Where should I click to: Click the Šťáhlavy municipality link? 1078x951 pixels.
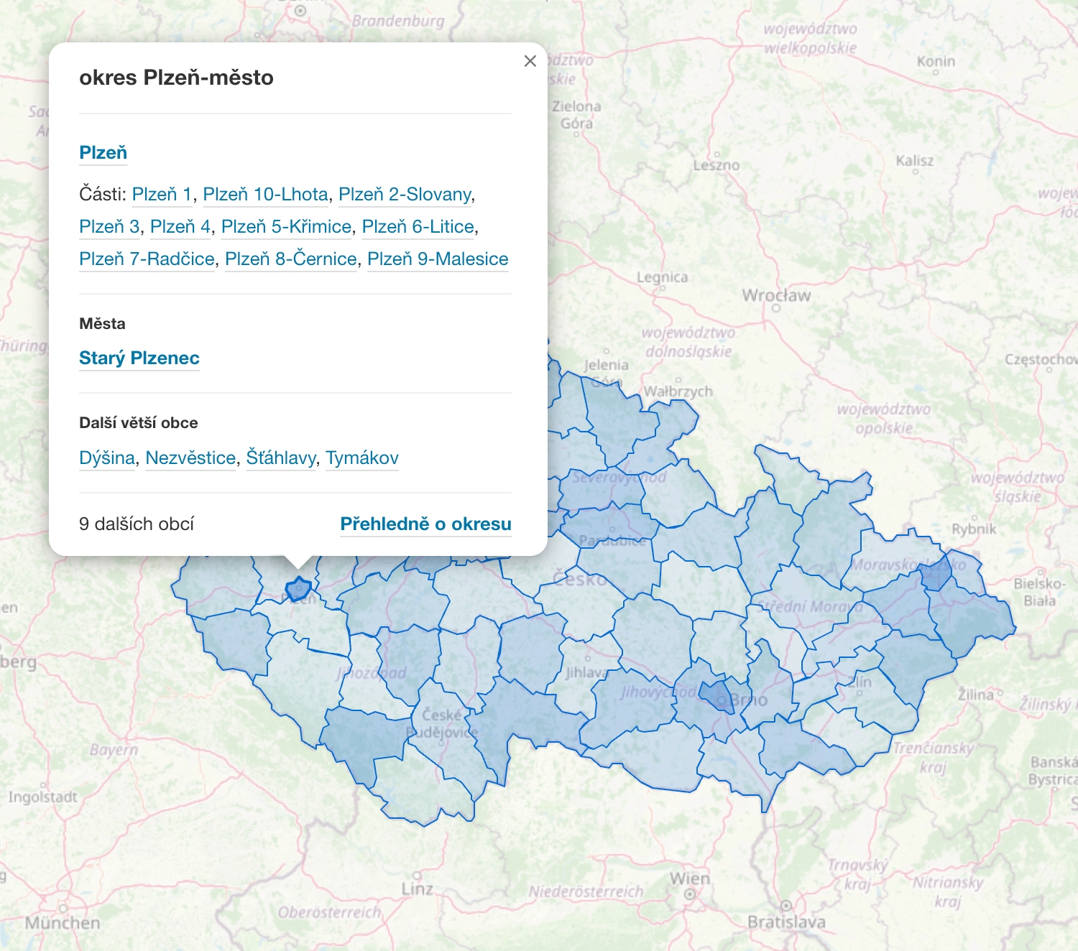(281, 458)
